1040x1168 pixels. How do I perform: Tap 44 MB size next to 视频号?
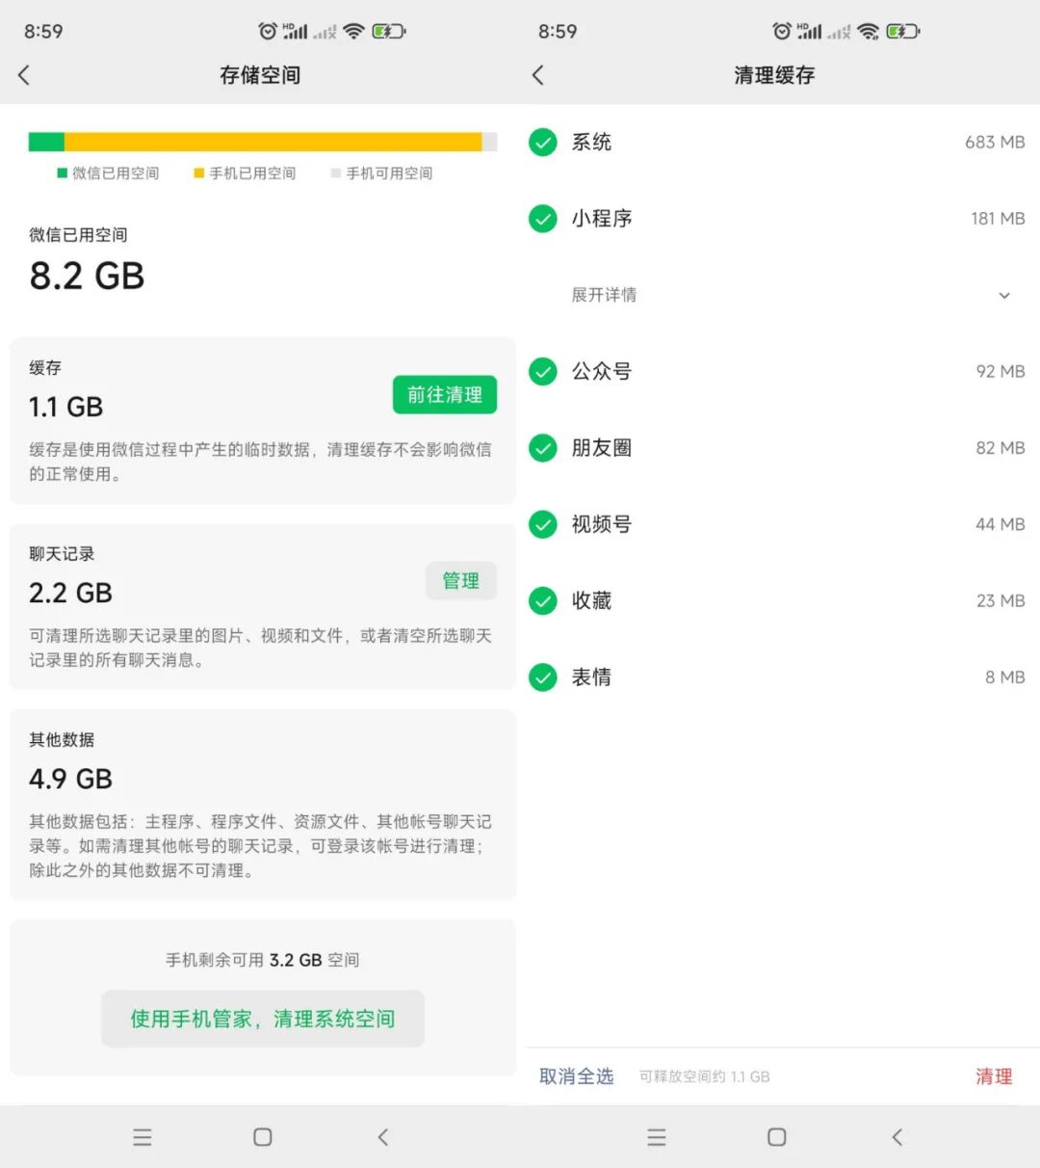[x=1001, y=524]
